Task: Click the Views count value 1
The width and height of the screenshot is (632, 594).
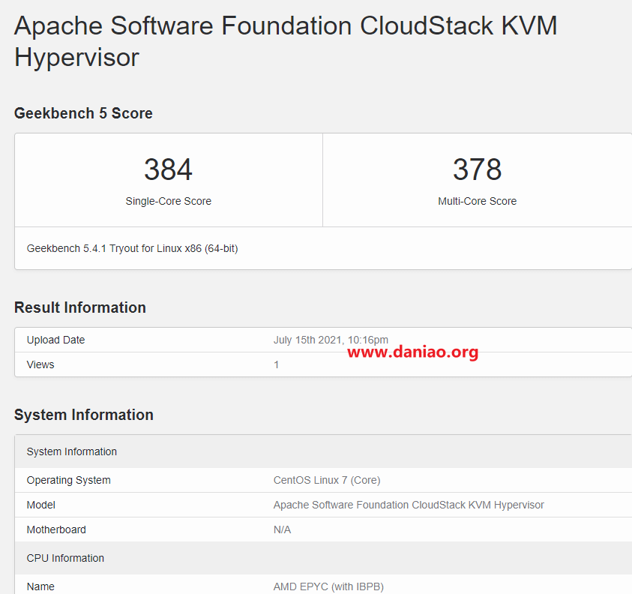Action: coord(276,364)
